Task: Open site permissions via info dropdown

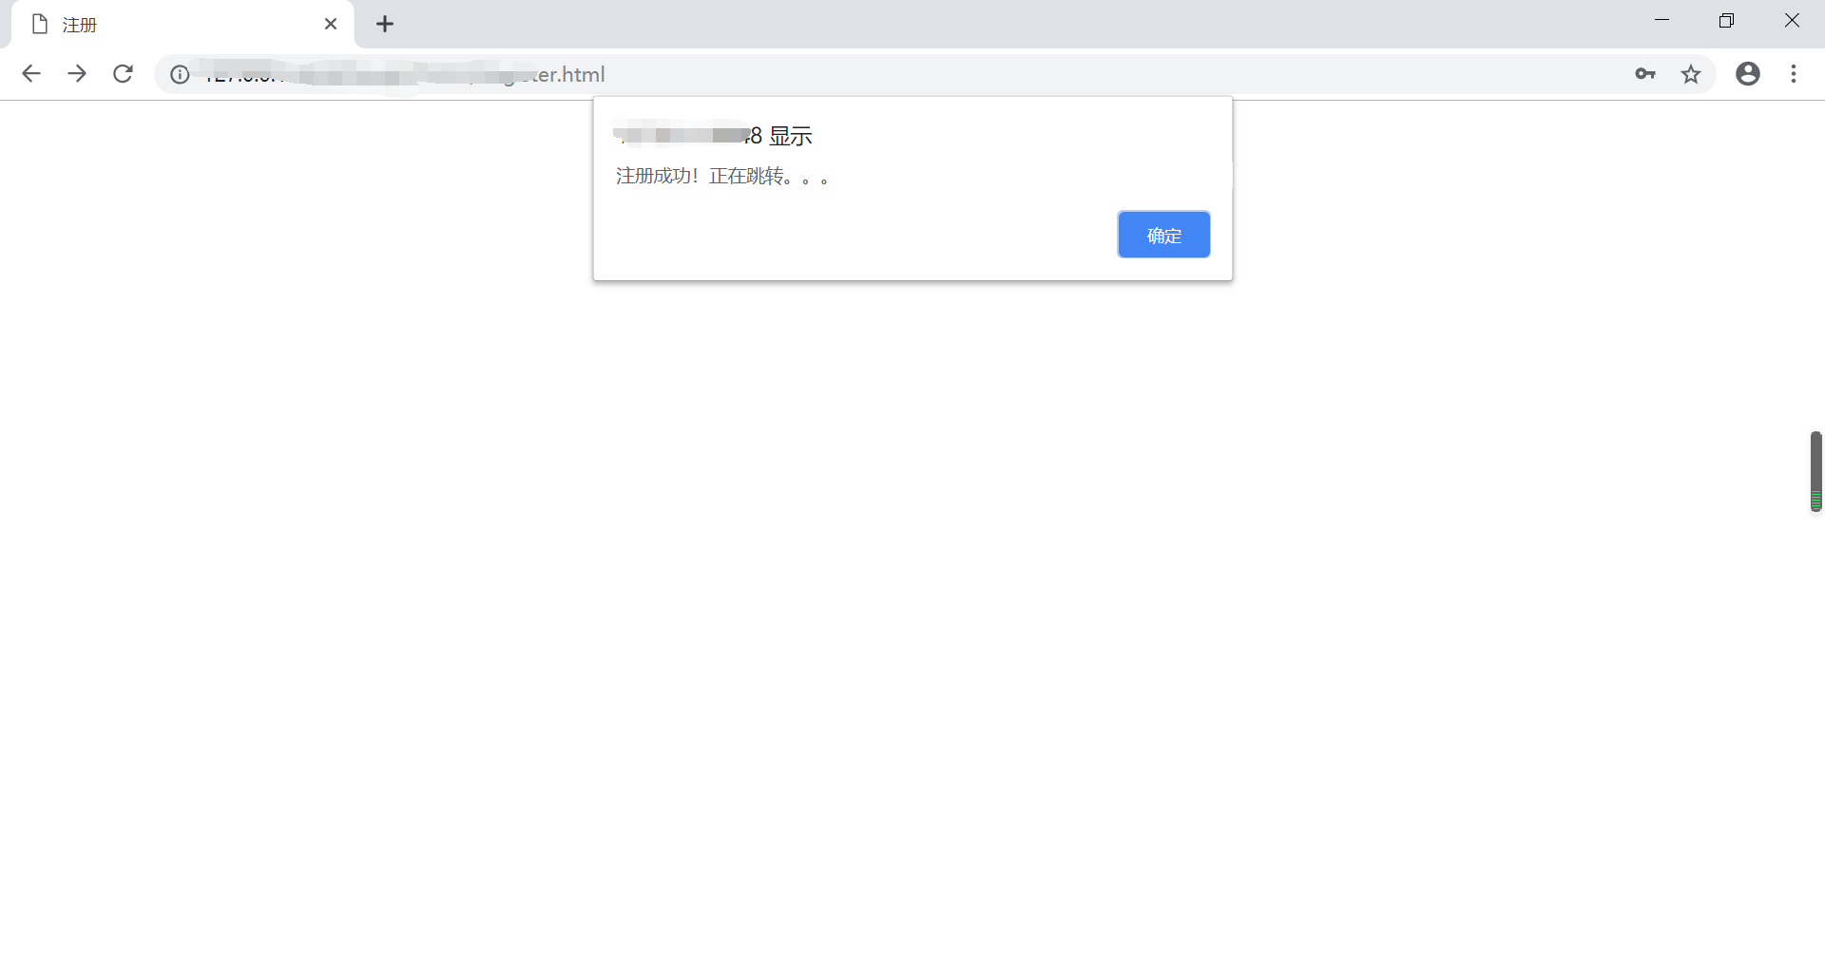Action: tap(180, 74)
